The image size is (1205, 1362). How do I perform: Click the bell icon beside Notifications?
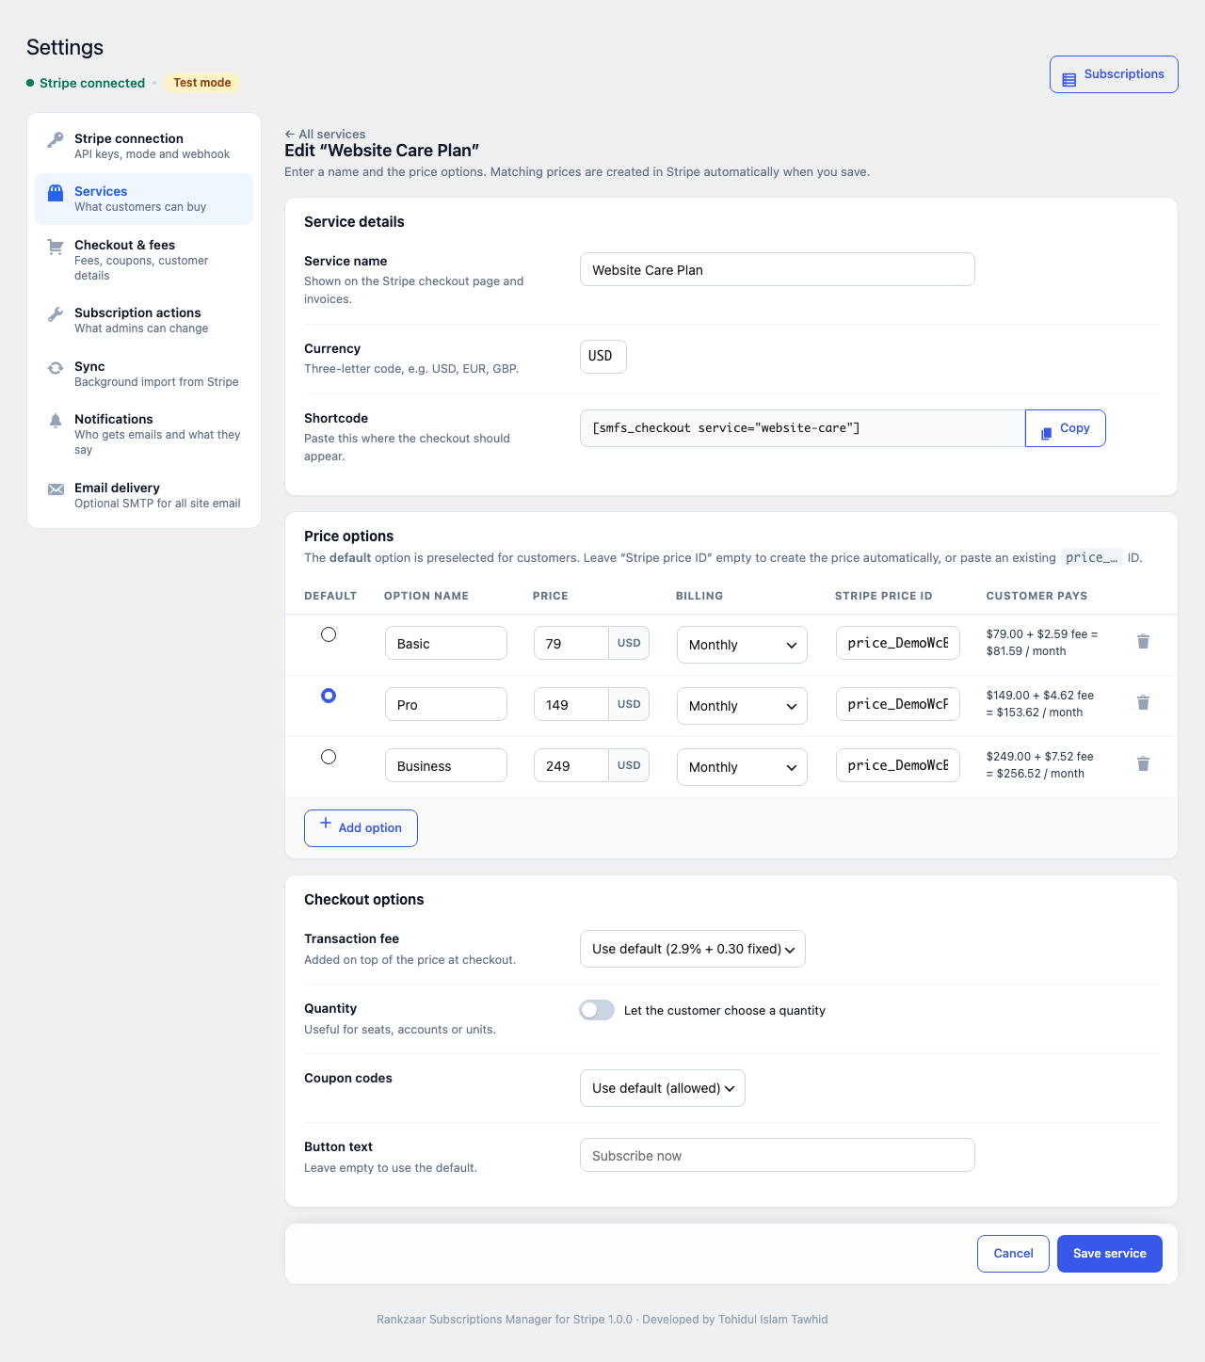point(56,421)
